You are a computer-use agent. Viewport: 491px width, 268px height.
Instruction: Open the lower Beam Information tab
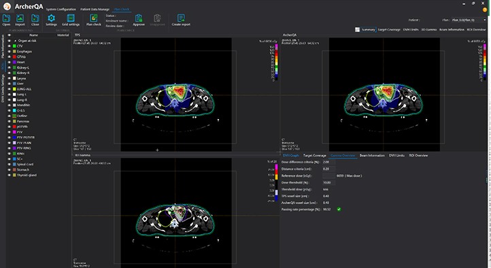coord(372,155)
